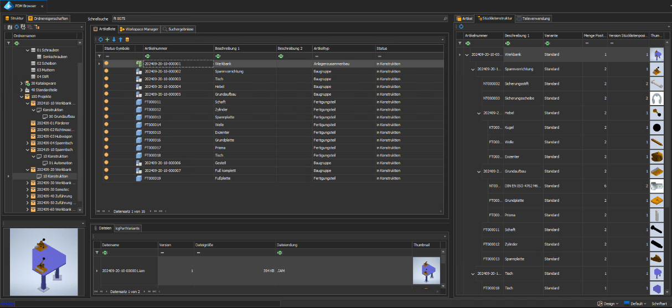672x308 pixels.
Task: Click the blue down arrow in Artikelliste toolbar
Action: pyautogui.click(x=114, y=39)
